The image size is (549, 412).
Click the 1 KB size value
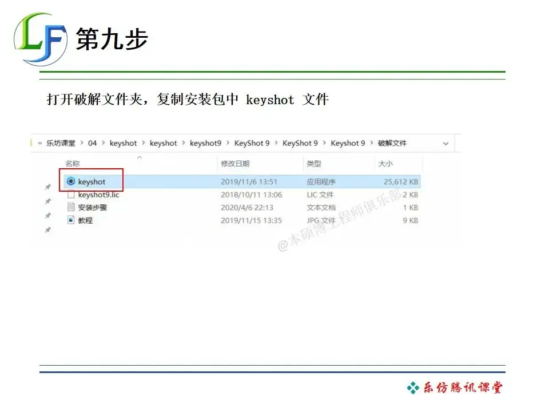pyautogui.click(x=411, y=207)
